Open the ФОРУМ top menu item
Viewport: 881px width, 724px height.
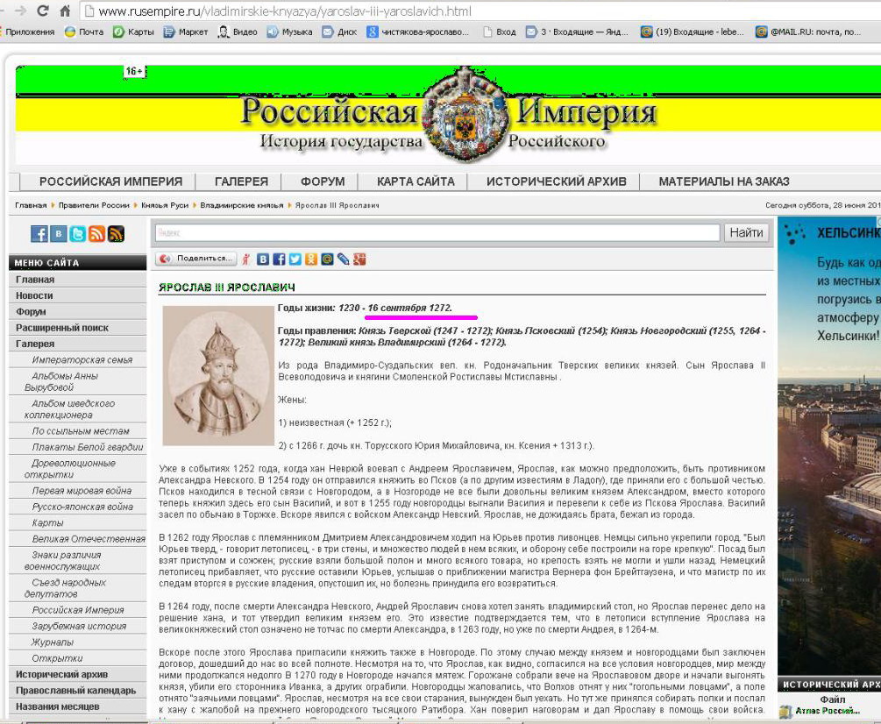[323, 182]
